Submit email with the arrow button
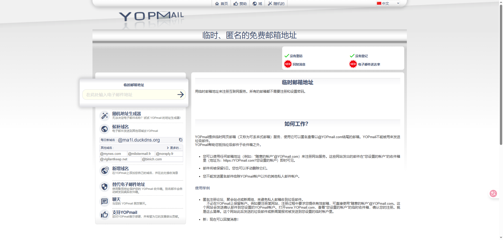Image resolution: width=503 pixels, height=240 pixels. 181,95
